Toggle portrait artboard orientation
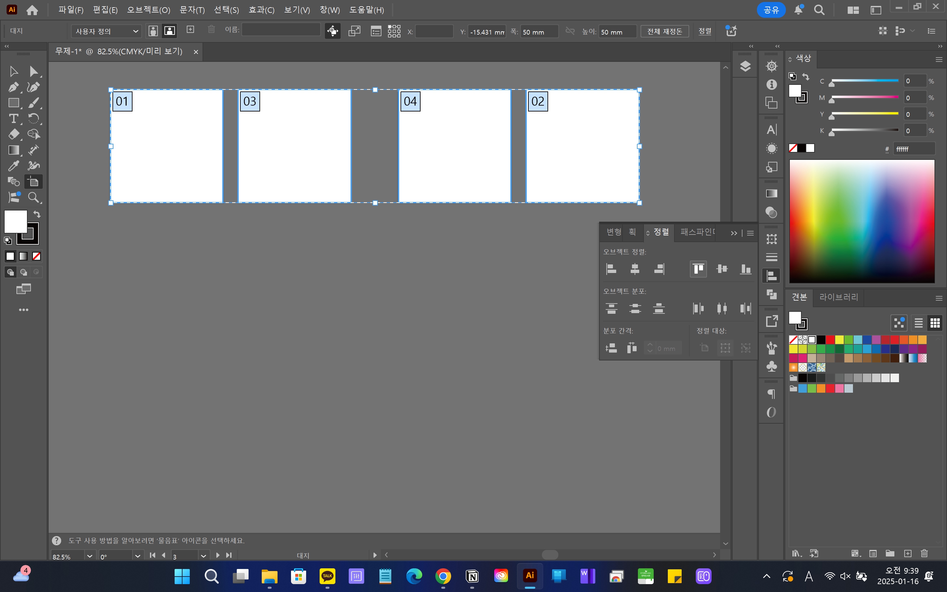The width and height of the screenshot is (947, 592). click(x=154, y=31)
